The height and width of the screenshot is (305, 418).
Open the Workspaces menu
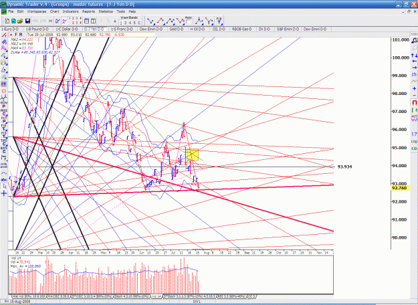[x=37, y=11]
